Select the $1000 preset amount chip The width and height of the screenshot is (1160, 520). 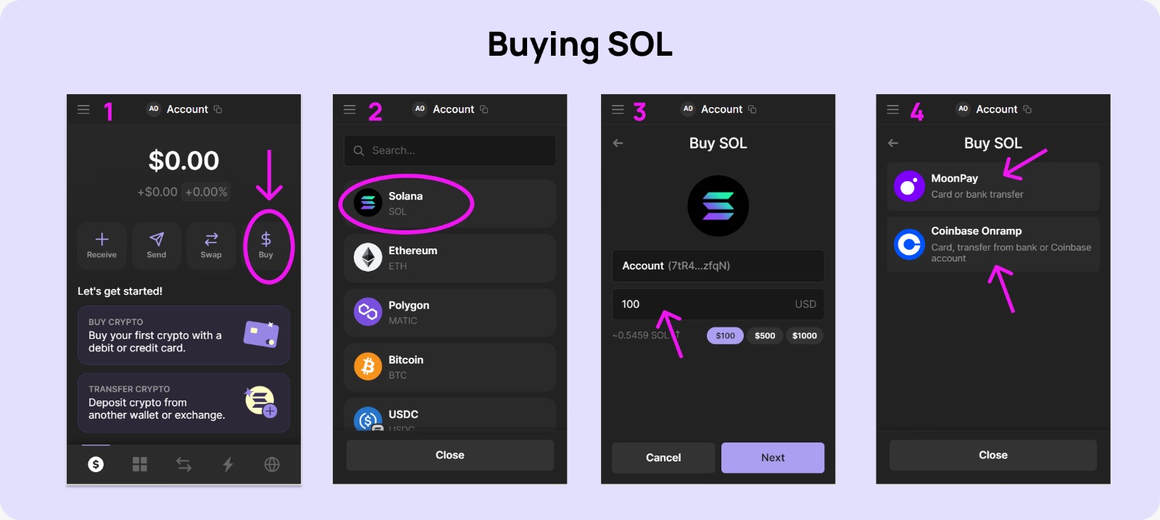pyautogui.click(x=805, y=335)
